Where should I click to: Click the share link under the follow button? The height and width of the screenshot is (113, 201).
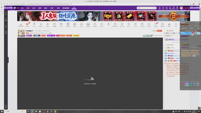pos(155,35)
